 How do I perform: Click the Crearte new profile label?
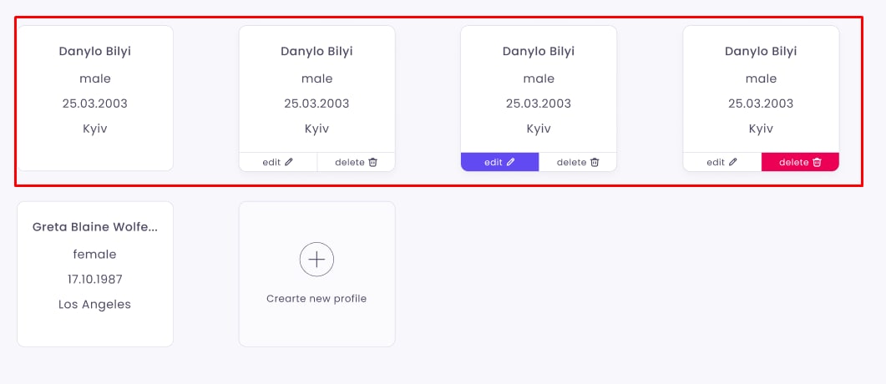(316, 299)
